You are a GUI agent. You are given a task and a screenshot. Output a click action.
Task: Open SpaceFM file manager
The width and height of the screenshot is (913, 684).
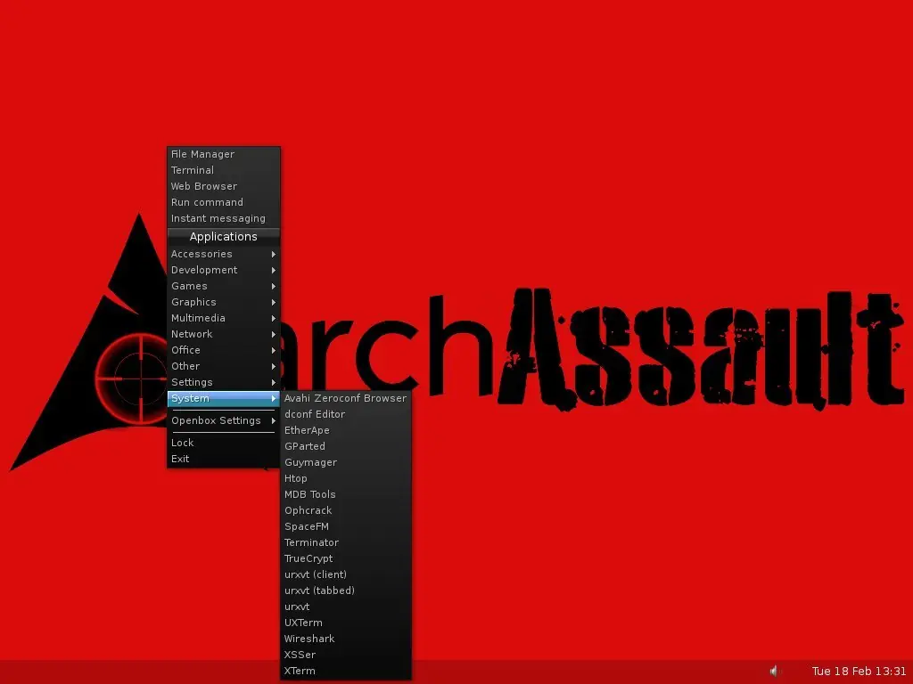(x=346, y=526)
